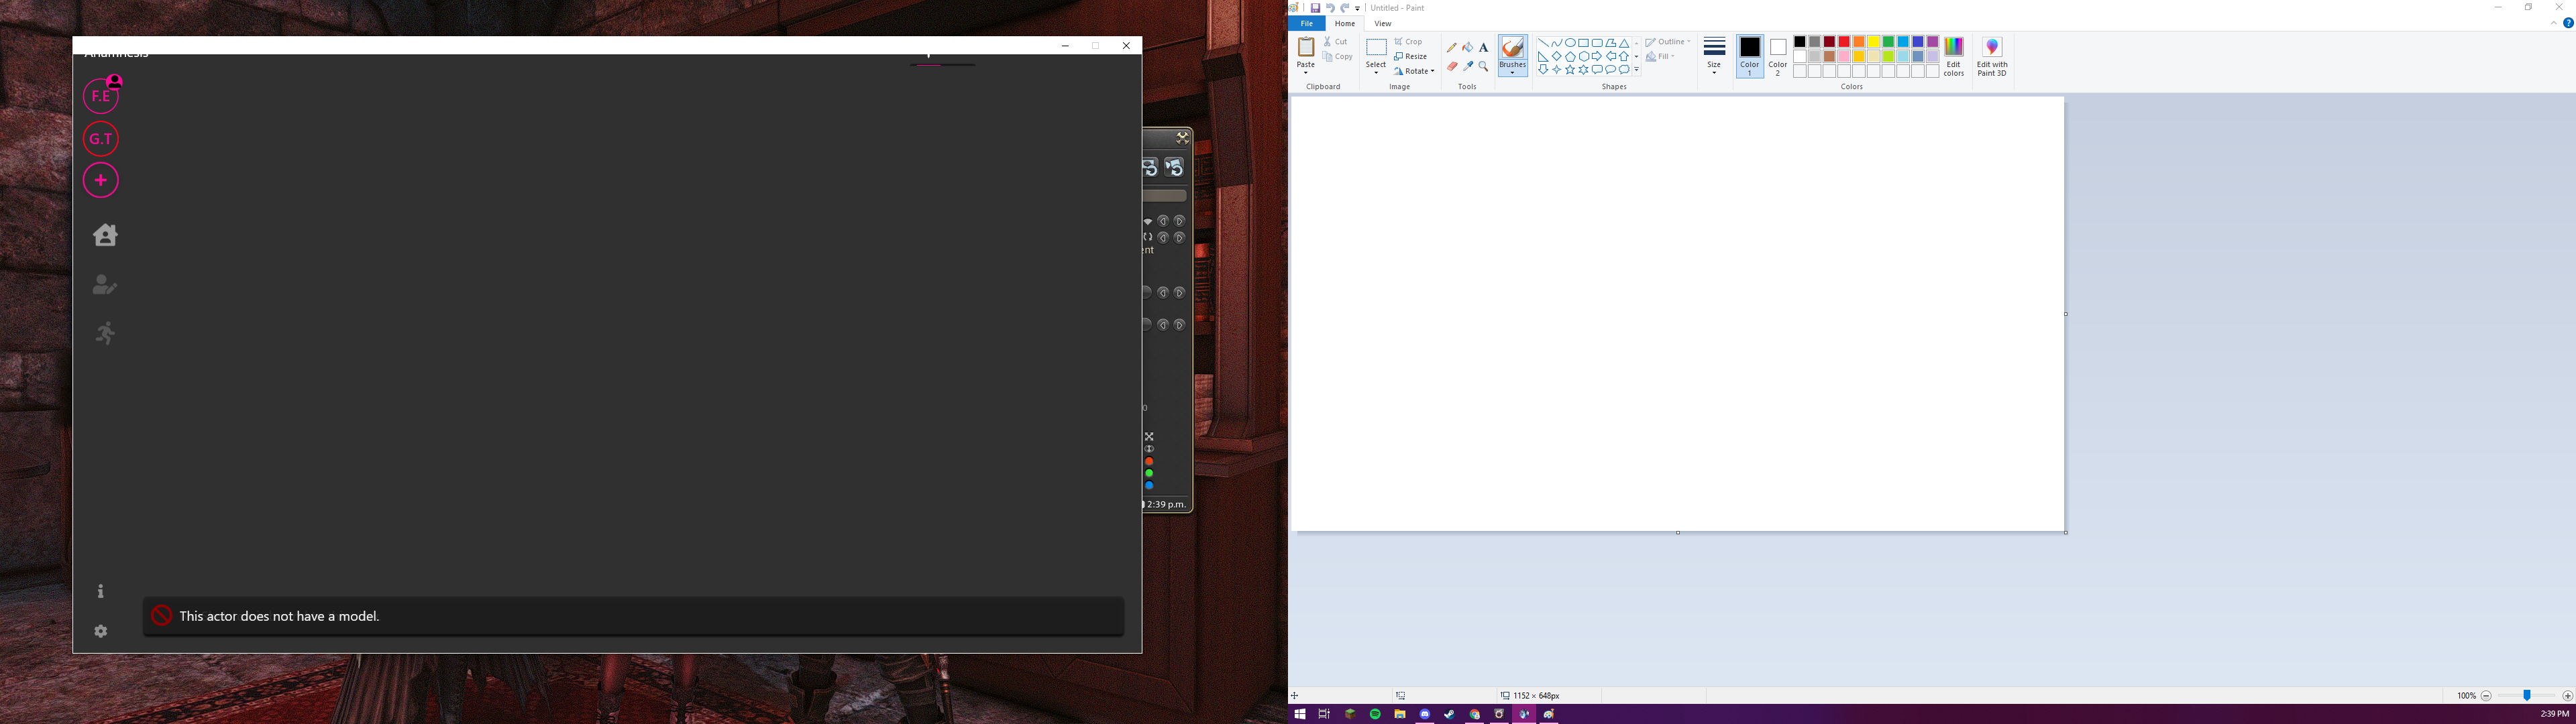The width and height of the screenshot is (2576, 724).
Task: Open the Customize Quick Access Toolbar arrow
Action: pos(1358,8)
